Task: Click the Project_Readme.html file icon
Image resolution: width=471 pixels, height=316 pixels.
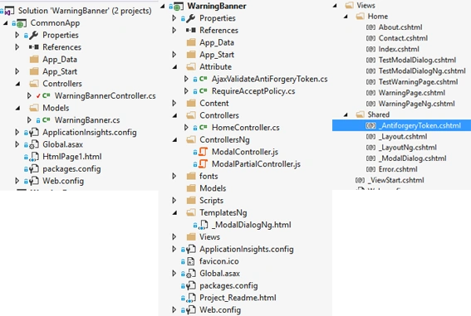Action: (x=191, y=298)
